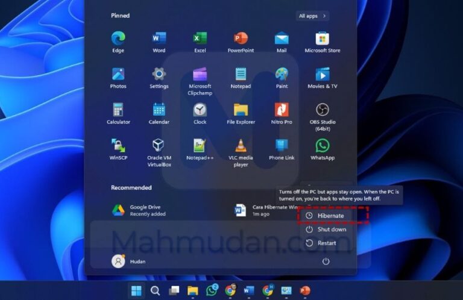Launch WhatsApp from pinned apps
463x300 pixels.
click(323, 149)
